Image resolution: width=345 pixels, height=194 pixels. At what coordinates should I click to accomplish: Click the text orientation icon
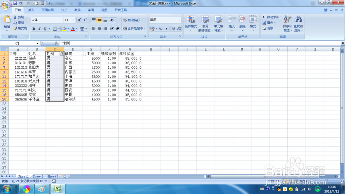click(112, 20)
